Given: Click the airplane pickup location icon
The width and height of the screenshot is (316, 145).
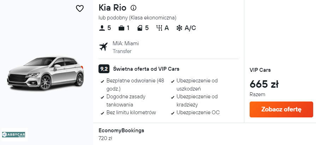Looking at the screenshot, I should (103, 47).
